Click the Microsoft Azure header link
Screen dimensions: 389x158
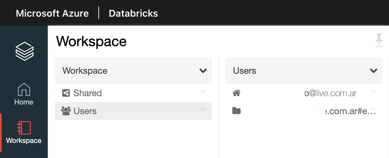[52, 13]
